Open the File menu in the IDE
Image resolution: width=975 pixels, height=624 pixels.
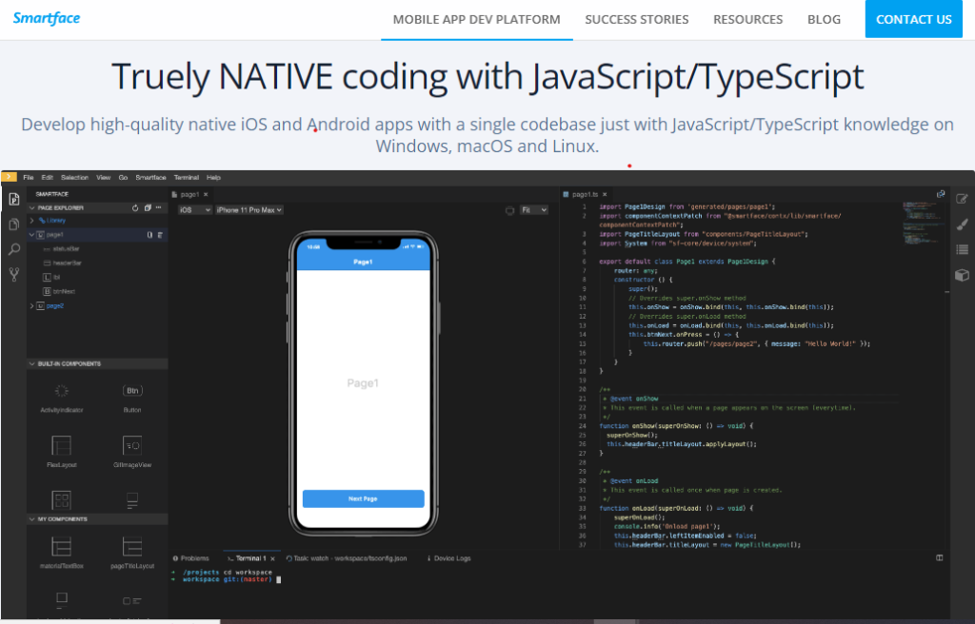pos(29,178)
